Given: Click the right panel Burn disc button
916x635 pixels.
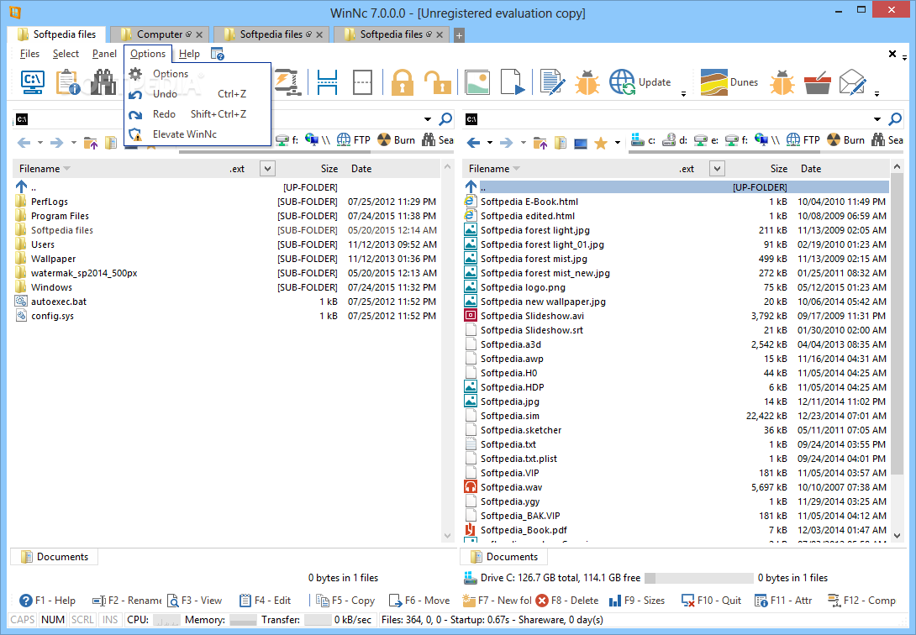Looking at the screenshot, I should (846, 140).
